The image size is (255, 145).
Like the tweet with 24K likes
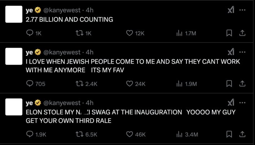pyautogui.click(x=130, y=84)
